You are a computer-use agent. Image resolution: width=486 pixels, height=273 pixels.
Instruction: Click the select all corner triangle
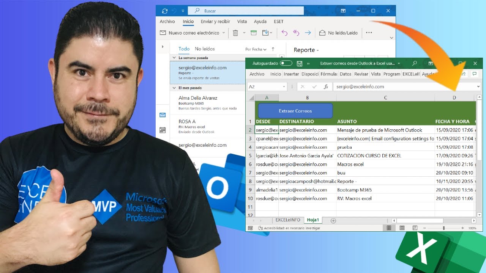pyautogui.click(x=251, y=98)
